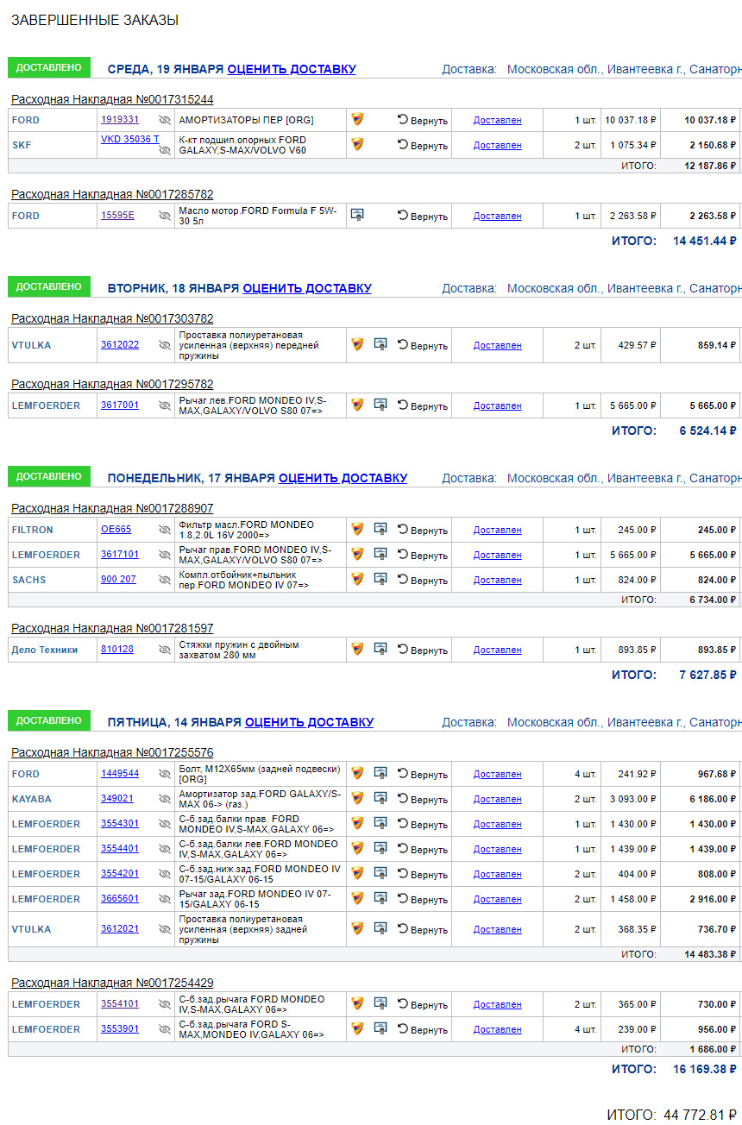Toggle the crossed-eye icon next to 15595E

pyautogui.click(x=165, y=216)
